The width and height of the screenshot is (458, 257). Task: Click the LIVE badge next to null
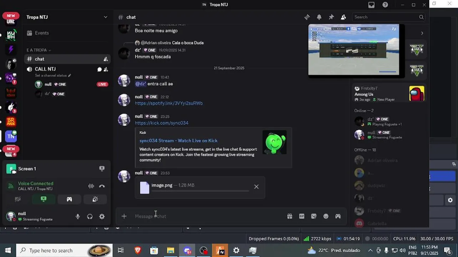coord(102,84)
